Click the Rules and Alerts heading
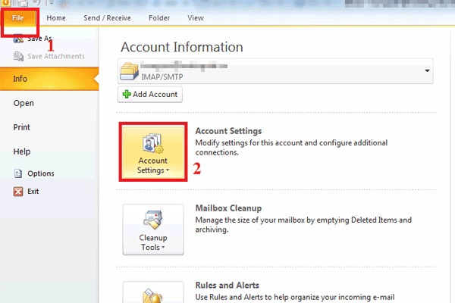Screen dimensions: 455x303 [227, 286]
